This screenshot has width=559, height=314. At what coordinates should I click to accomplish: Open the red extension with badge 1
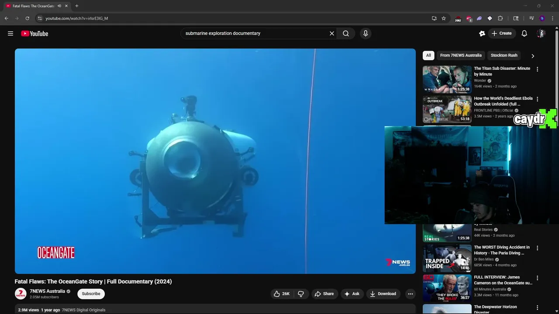[469, 18]
